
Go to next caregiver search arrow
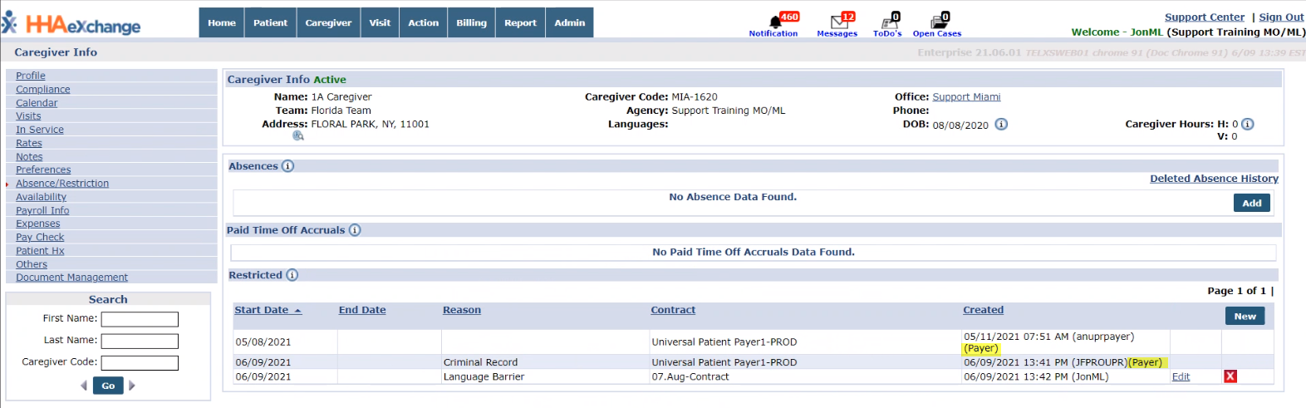click(131, 386)
